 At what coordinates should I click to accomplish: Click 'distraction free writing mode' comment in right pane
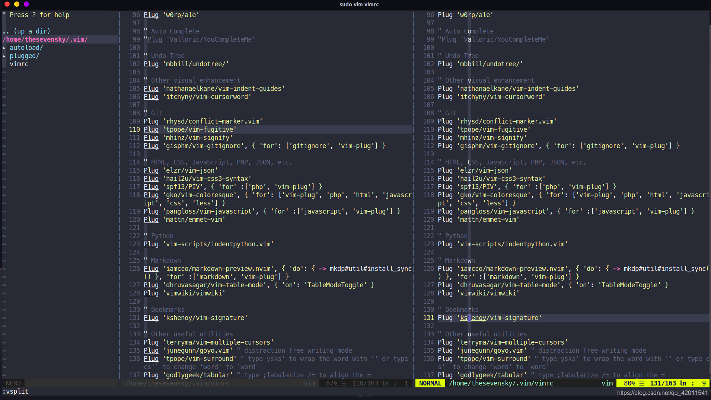592,351
